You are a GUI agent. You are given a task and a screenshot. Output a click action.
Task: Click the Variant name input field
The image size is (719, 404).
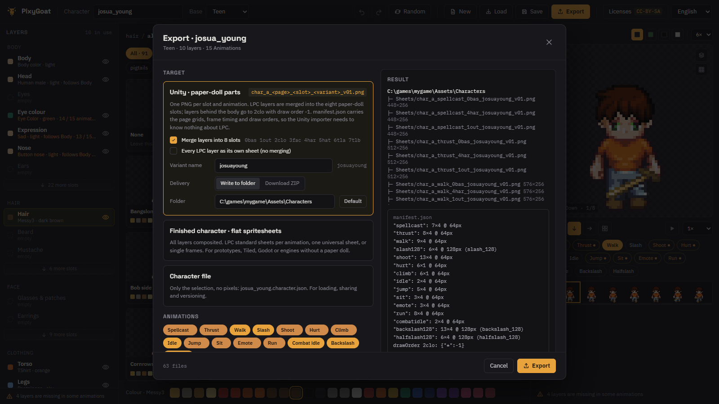coord(274,166)
